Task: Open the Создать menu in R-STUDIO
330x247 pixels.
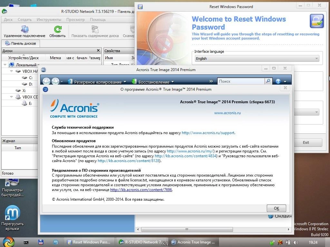Action: (x=24, y=20)
